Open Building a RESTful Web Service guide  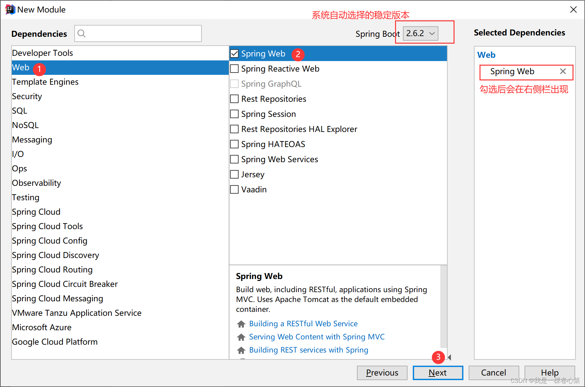303,324
